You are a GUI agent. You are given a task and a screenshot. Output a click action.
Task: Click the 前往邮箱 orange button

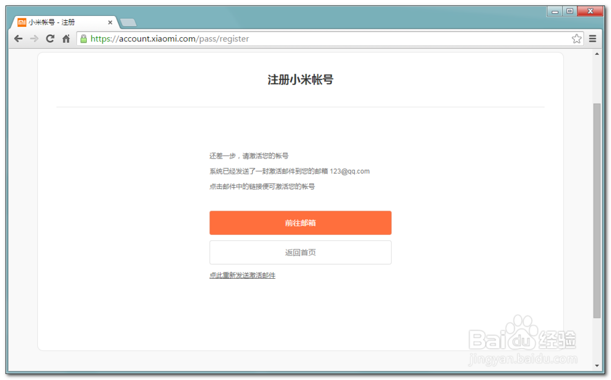point(301,223)
